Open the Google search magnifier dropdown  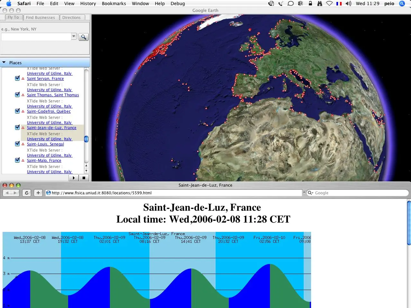coord(310,193)
